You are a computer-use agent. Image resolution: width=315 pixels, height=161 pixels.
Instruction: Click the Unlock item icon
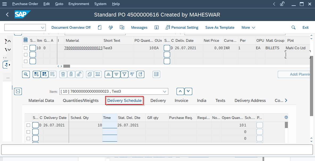click(x=79, y=74)
